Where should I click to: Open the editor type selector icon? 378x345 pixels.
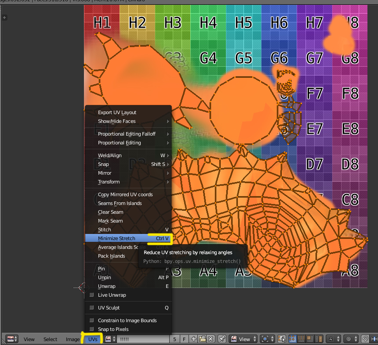(11, 339)
